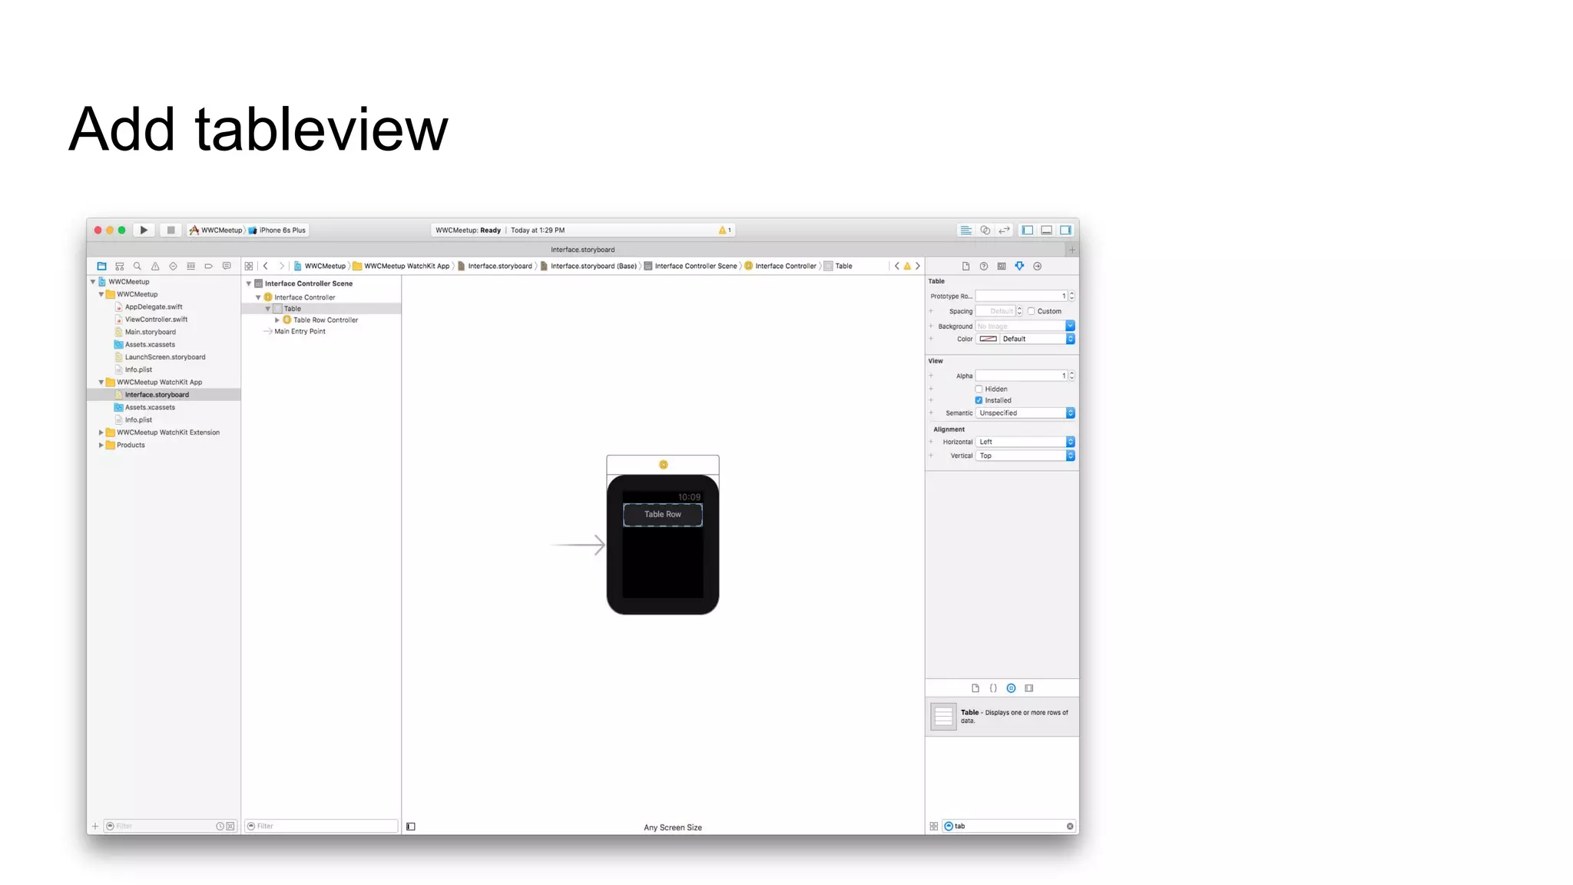Add new file with plus button

tap(95, 827)
